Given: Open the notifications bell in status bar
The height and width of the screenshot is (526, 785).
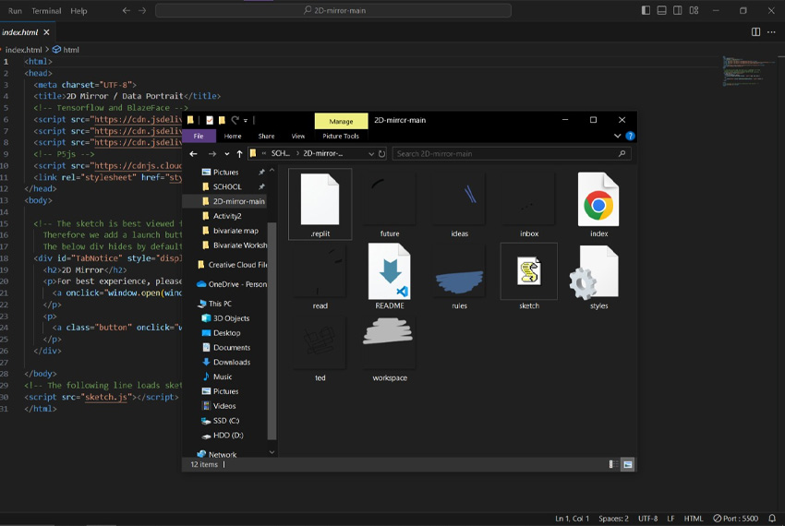Looking at the screenshot, I should click(x=771, y=519).
